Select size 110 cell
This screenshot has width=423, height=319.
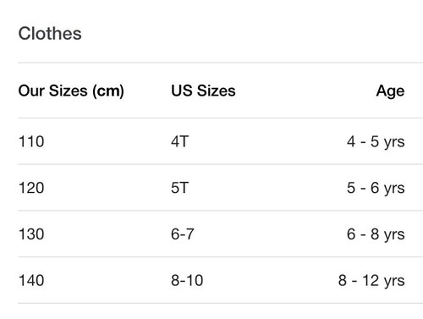[31, 141]
